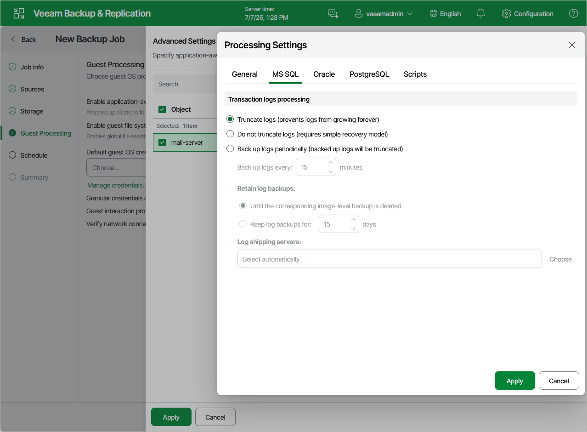Decrease the Back up logs every minutes

(330, 171)
